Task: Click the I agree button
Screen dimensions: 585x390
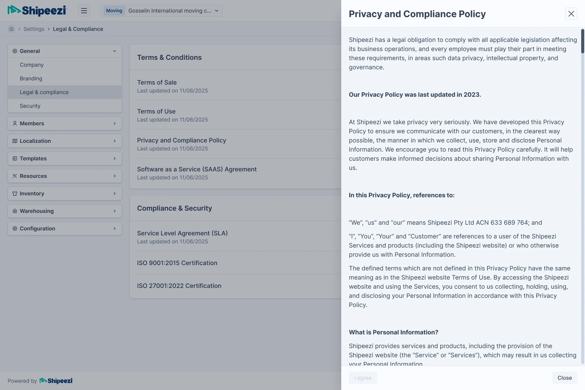Action: (x=363, y=378)
